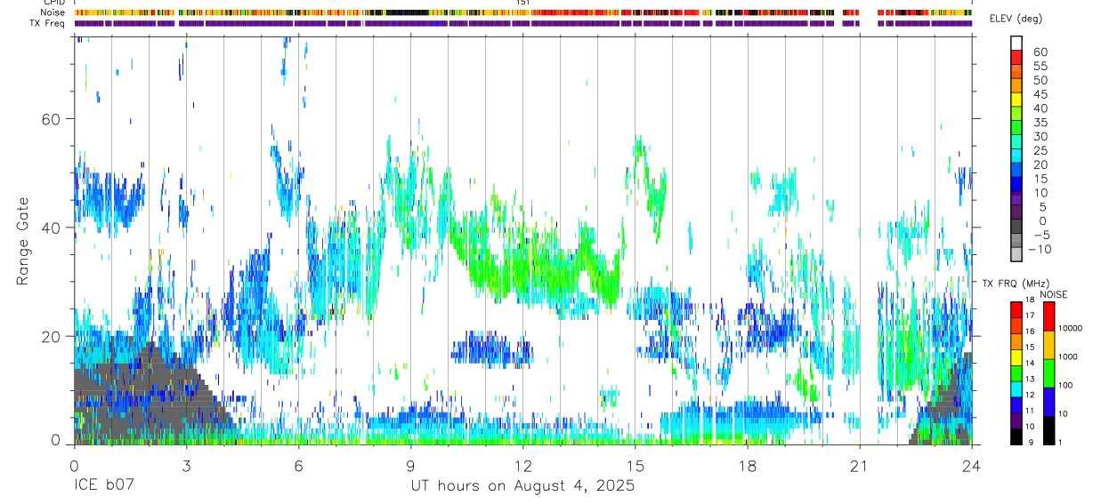Click the purple TX Freq strip above the plot
The image size is (1093, 504).
tap(522, 23)
